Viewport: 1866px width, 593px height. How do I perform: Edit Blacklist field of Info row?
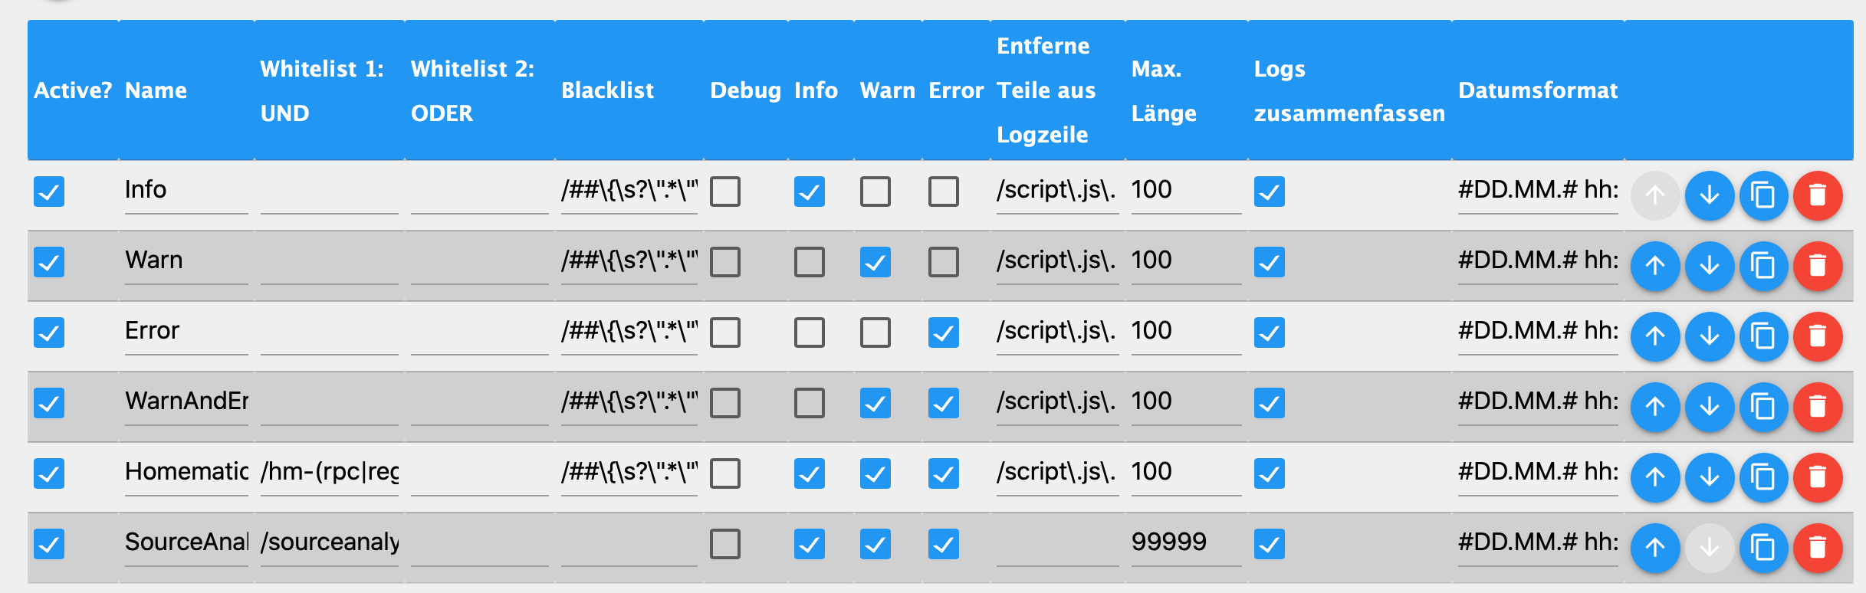(629, 191)
